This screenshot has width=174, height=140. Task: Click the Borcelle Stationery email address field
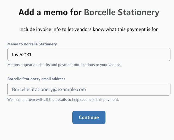pyautogui.click(x=89, y=89)
